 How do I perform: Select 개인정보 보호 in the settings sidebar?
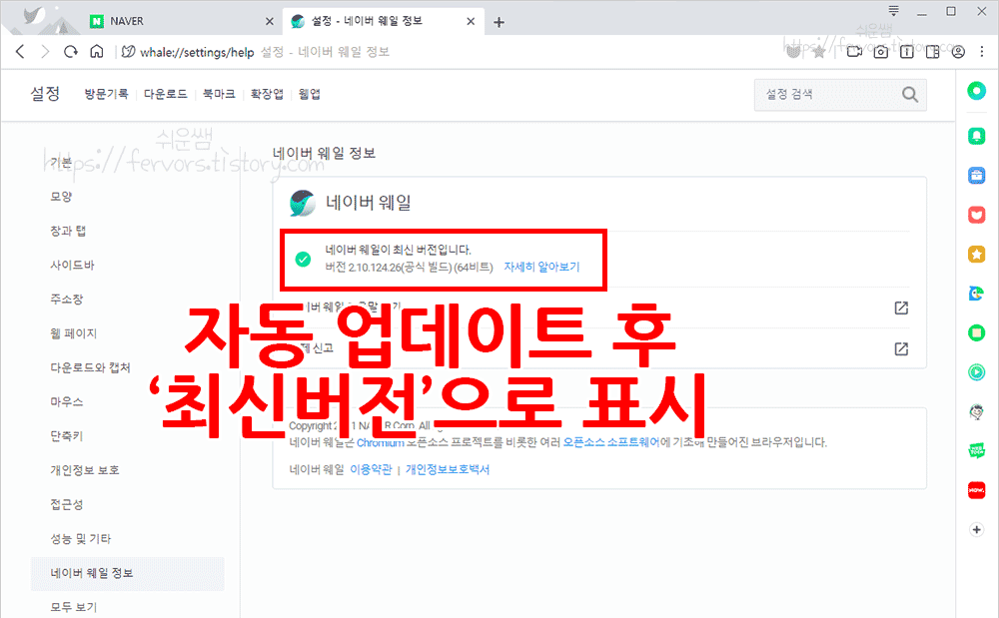click(x=85, y=470)
